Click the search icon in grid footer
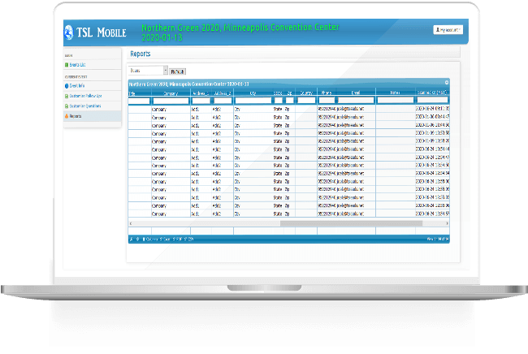528x354 pixels. (132, 239)
